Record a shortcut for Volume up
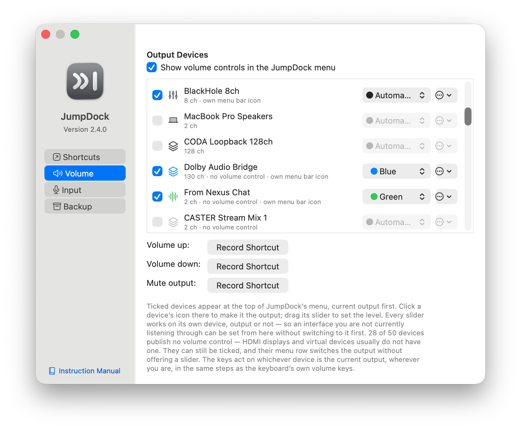 coord(247,247)
